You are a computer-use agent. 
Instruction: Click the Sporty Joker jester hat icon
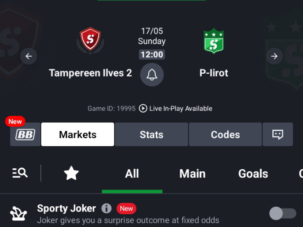tap(18, 213)
